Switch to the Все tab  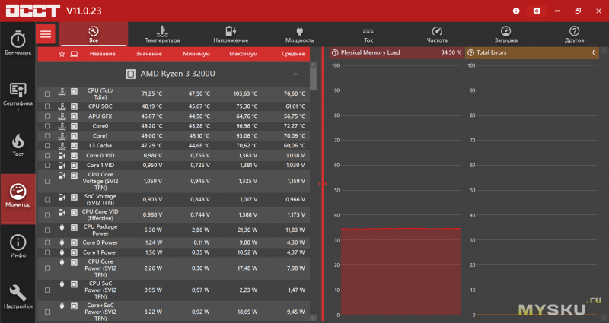click(x=94, y=34)
